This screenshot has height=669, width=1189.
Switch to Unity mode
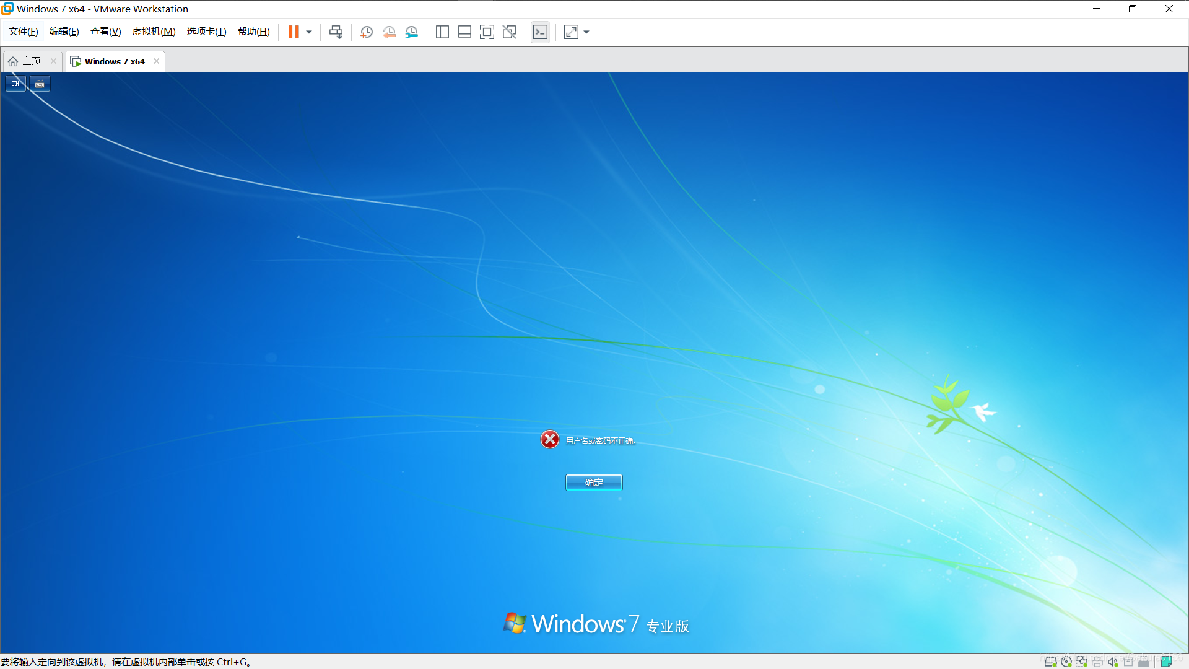pos(509,32)
